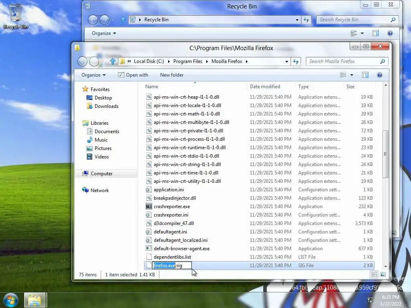Open the Organize menu in Recycle Bin window
Viewport: 411px width, 308px height.
[104, 33]
